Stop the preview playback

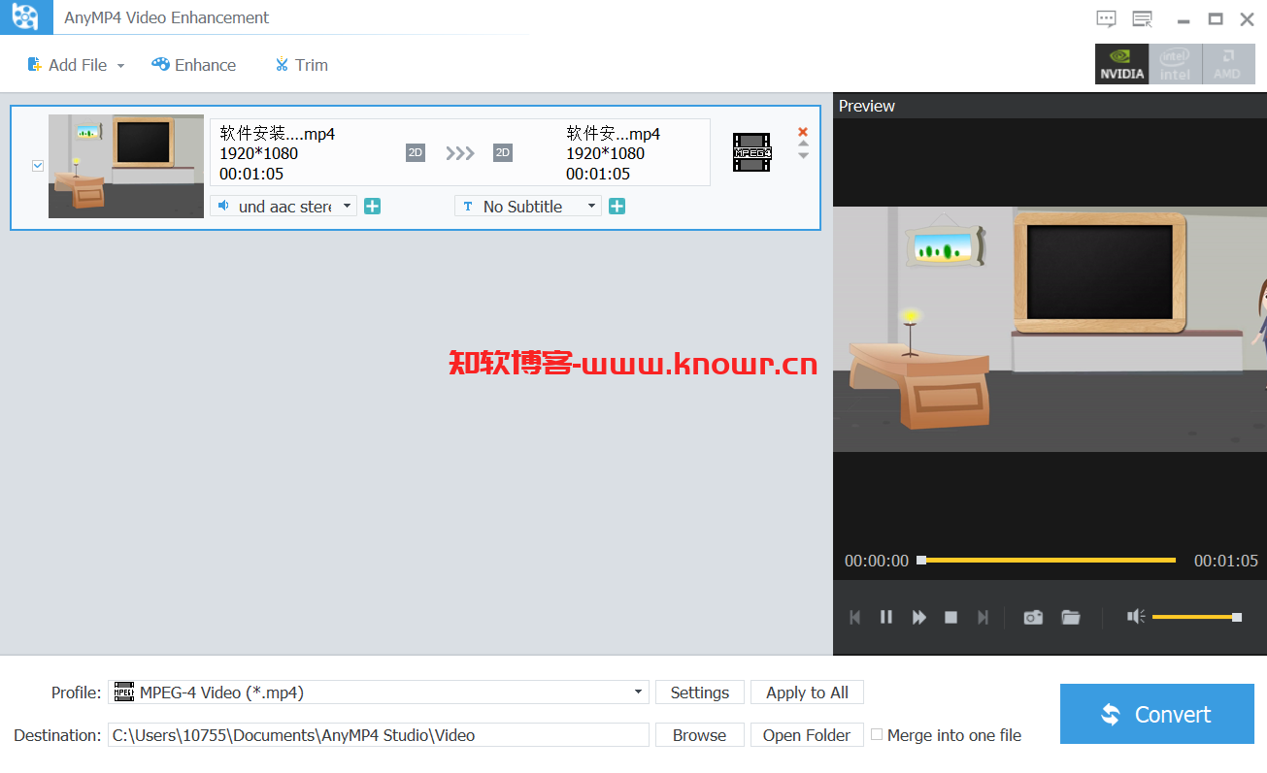(951, 617)
